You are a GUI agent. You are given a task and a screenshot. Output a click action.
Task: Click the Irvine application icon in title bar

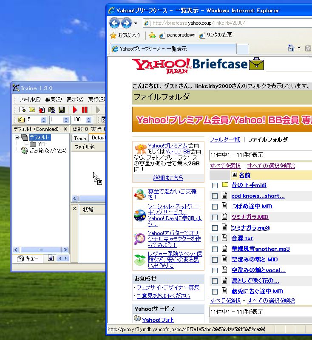[x=16, y=88]
